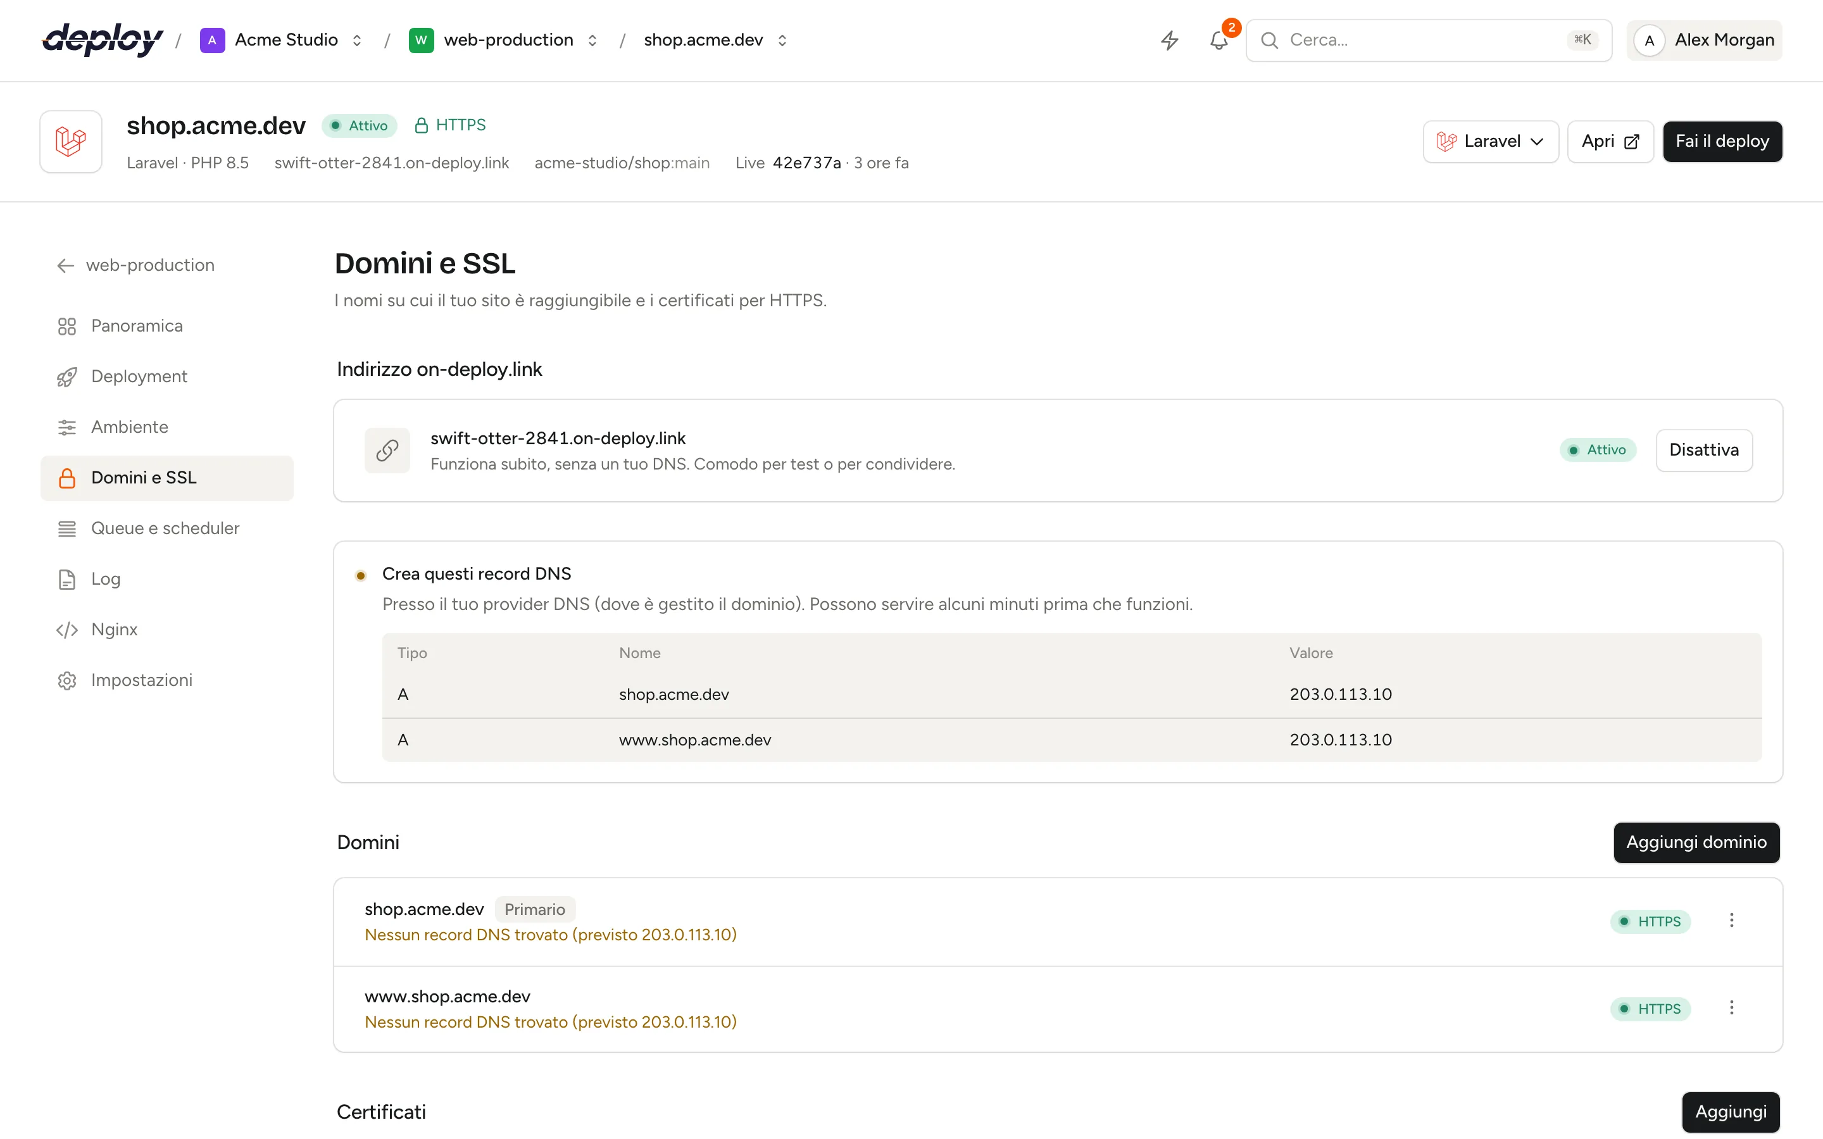The height and width of the screenshot is (1139, 1823).
Task: Click Aggiungi dominio button
Action: [1696, 842]
